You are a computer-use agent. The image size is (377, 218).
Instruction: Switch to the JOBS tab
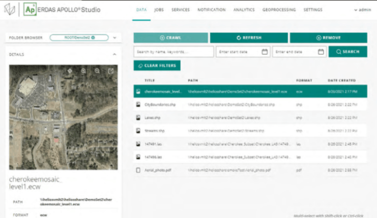[159, 10]
